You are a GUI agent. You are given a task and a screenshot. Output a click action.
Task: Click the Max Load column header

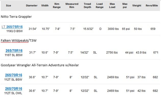112,6
